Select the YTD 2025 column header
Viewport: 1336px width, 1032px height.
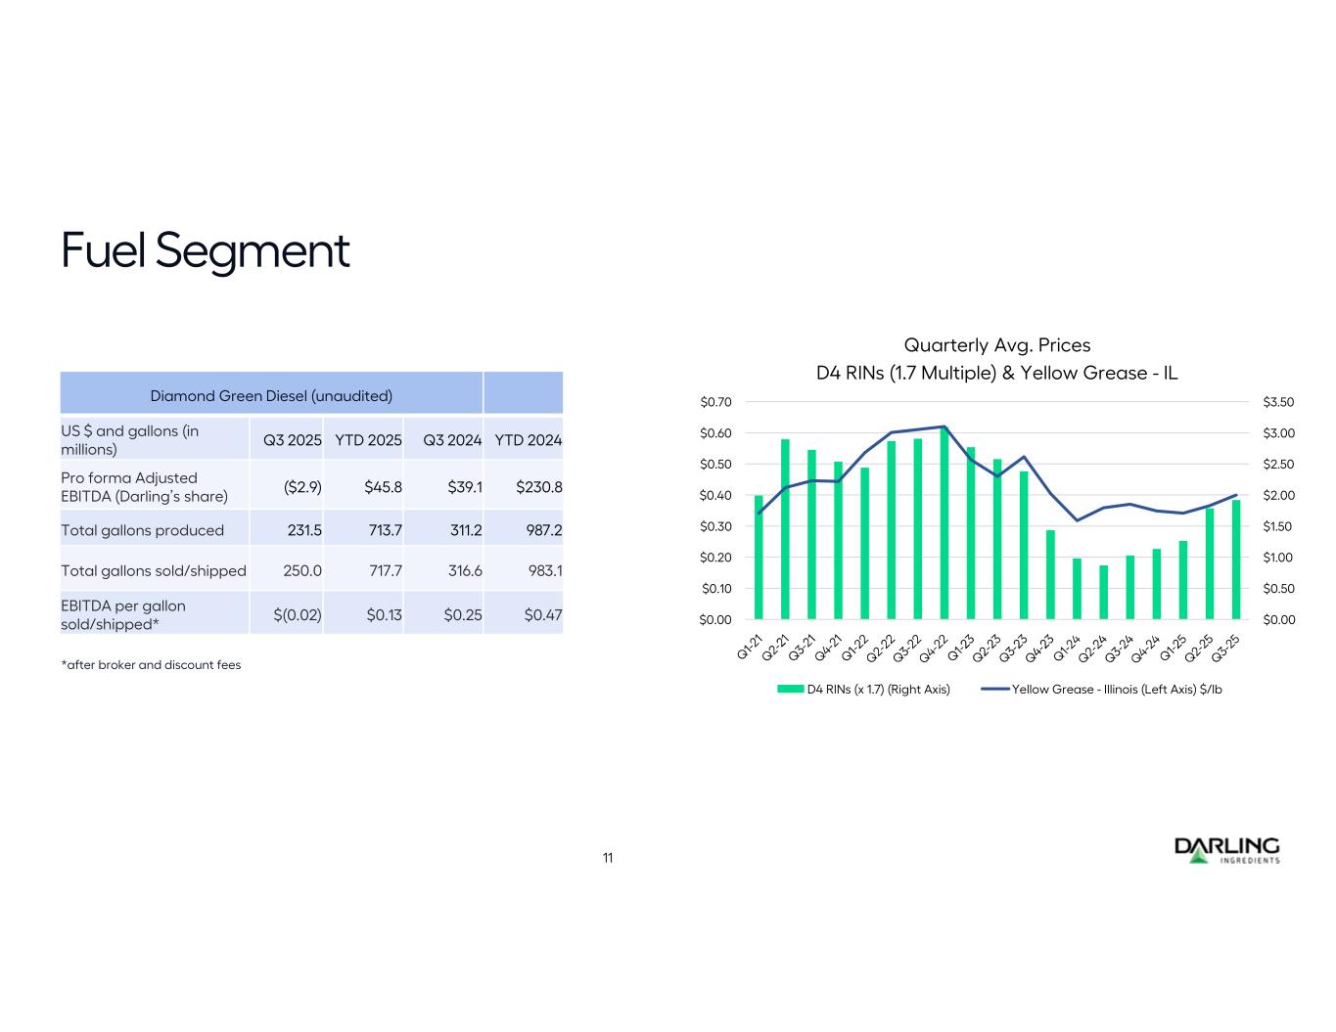(368, 440)
